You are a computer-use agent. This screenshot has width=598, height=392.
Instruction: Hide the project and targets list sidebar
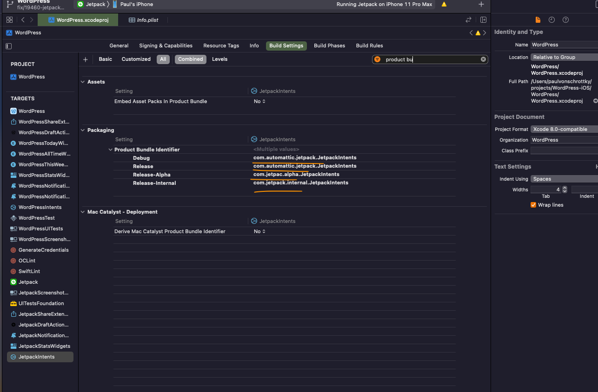point(8,46)
